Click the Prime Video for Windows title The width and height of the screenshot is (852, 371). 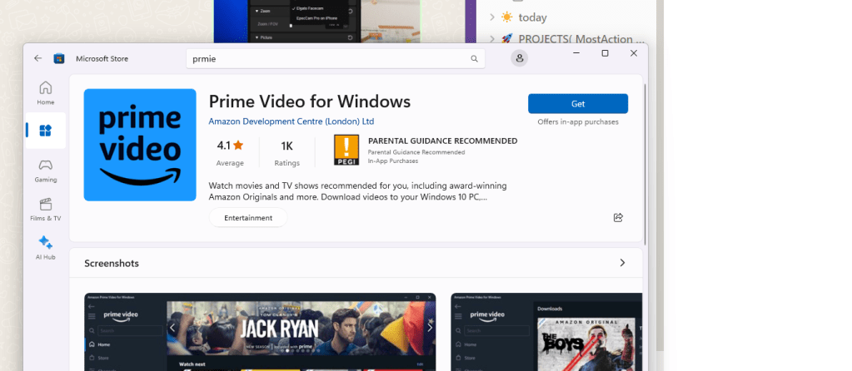coord(310,101)
